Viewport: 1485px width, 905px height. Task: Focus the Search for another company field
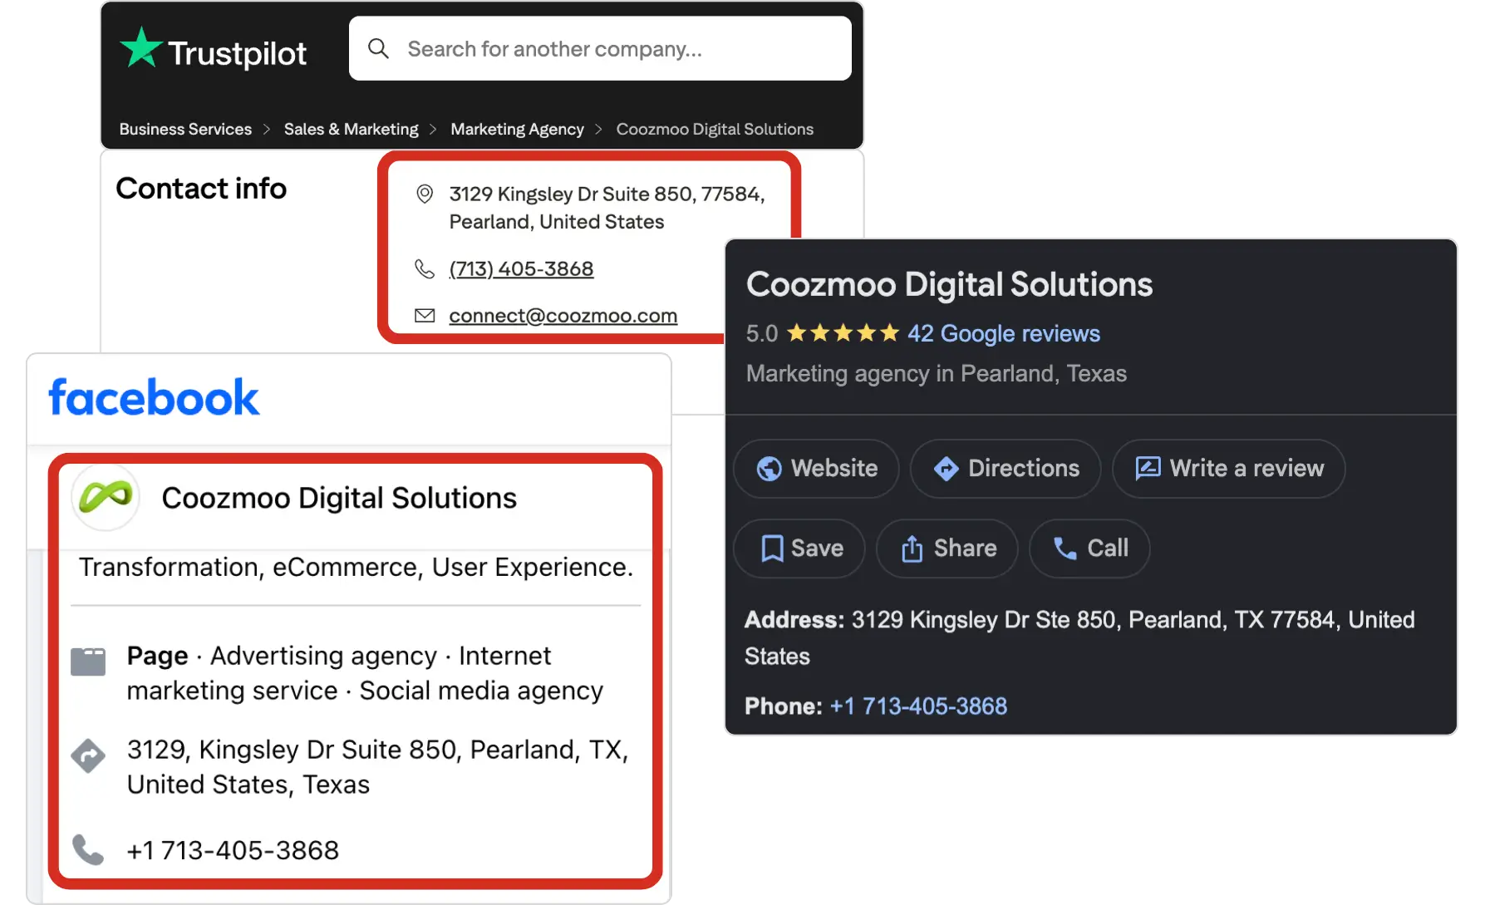[x=600, y=48]
